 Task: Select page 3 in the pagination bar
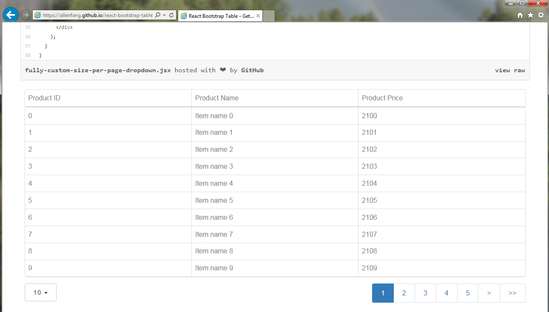pyautogui.click(x=425, y=293)
